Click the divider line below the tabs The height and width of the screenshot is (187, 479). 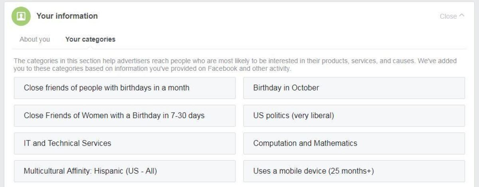pyautogui.click(x=239, y=49)
